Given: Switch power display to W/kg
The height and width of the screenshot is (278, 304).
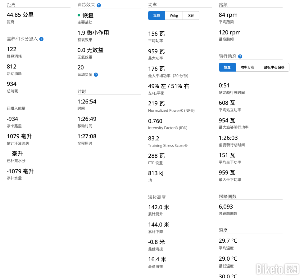Looking at the screenshot, I should click(x=174, y=15).
